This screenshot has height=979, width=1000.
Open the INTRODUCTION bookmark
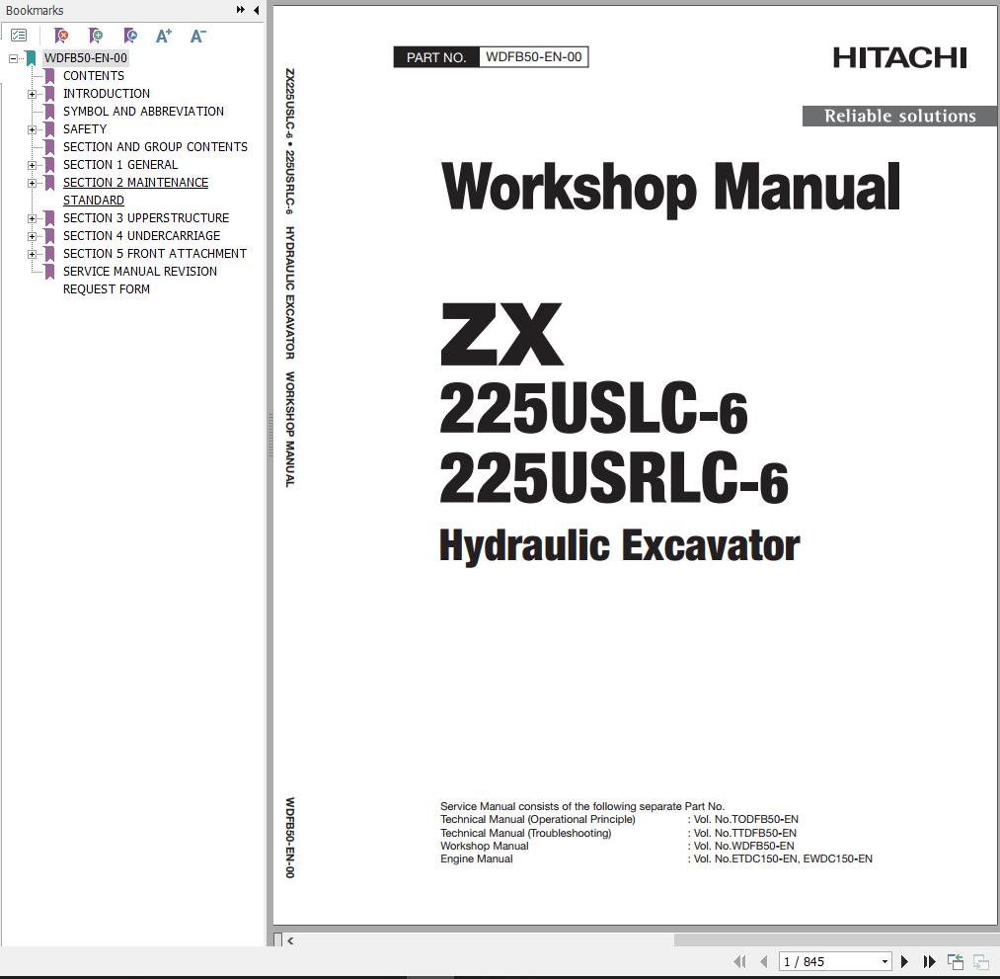[x=107, y=94]
